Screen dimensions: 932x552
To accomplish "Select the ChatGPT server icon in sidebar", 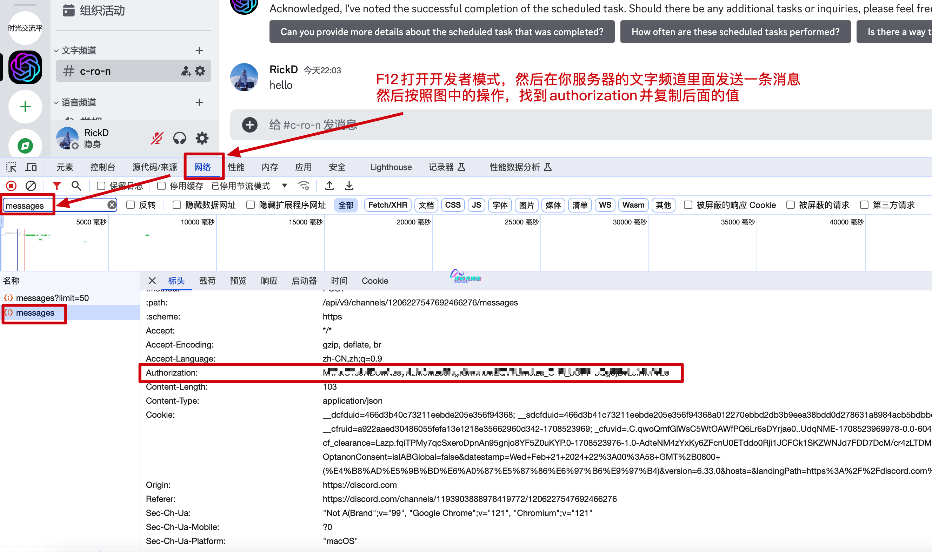I will click(x=25, y=67).
